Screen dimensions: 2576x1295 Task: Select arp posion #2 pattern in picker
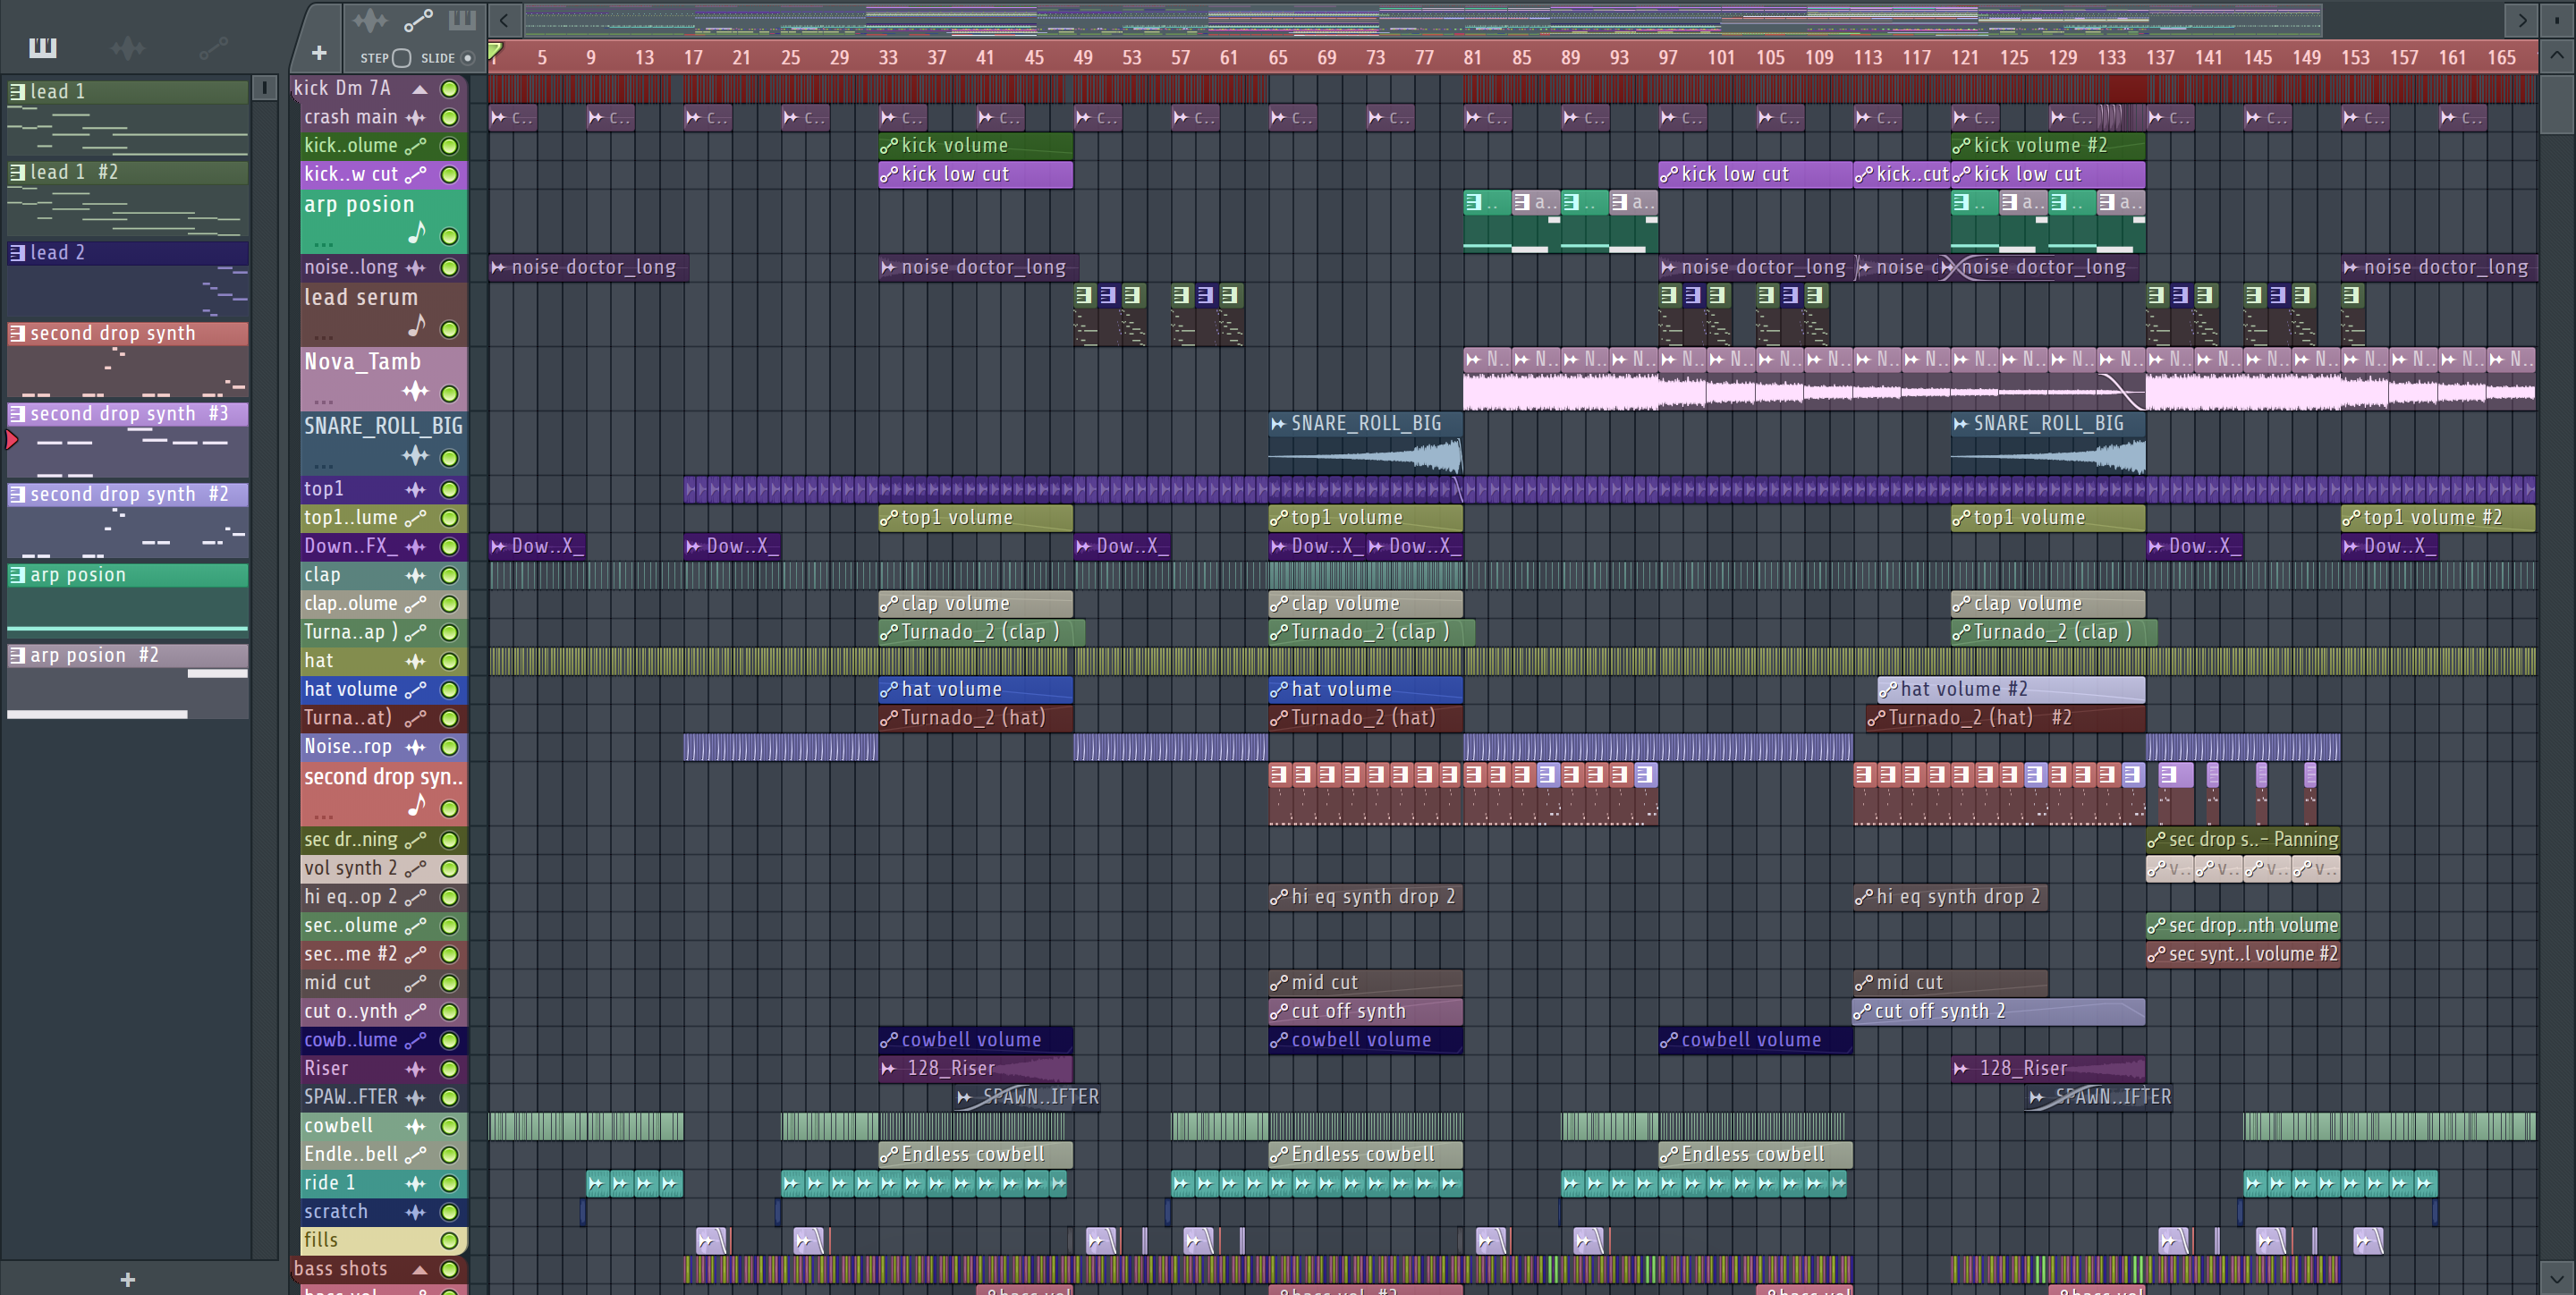[127, 683]
